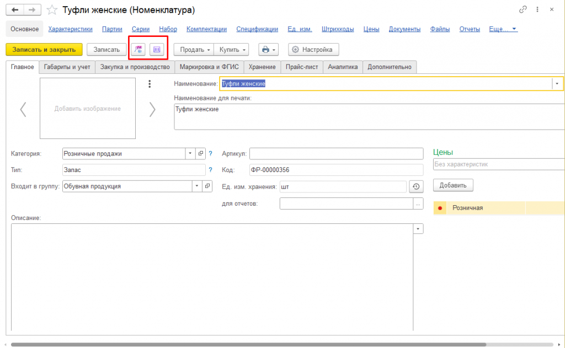Click the Добавить изображение placeholder
The image size is (565, 348).
point(88,109)
